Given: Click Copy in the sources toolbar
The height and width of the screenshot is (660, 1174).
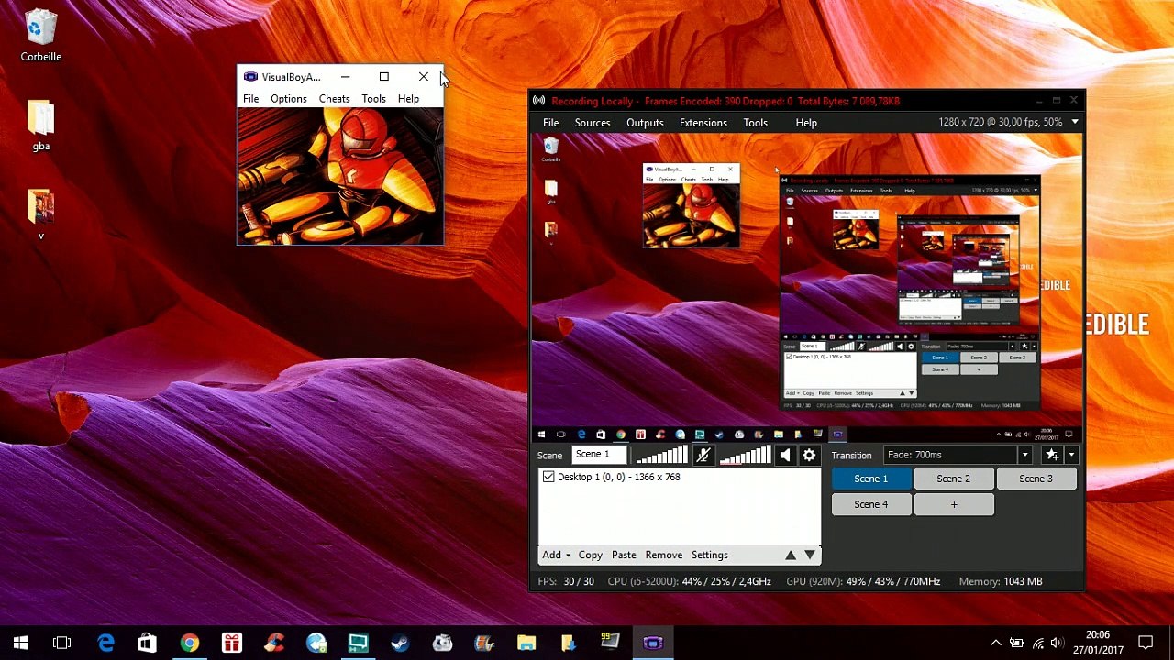Looking at the screenshot, I should tap(591, 555).
